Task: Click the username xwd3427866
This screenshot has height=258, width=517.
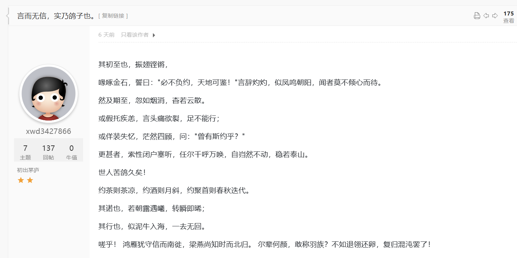Action: pyautogui.click(x=49, y=131)
